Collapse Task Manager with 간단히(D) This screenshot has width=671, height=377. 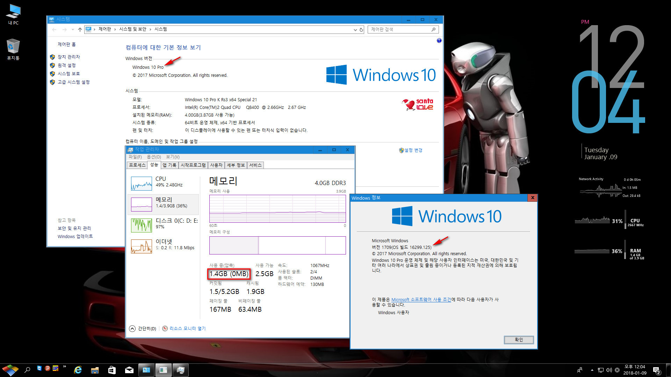(143, 328)
